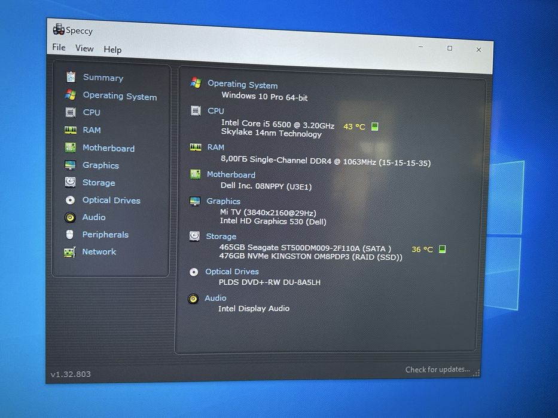This screenshot has height=418, width=558.
Task: Select Graphics in the sidebar
Action: (100, 165)
